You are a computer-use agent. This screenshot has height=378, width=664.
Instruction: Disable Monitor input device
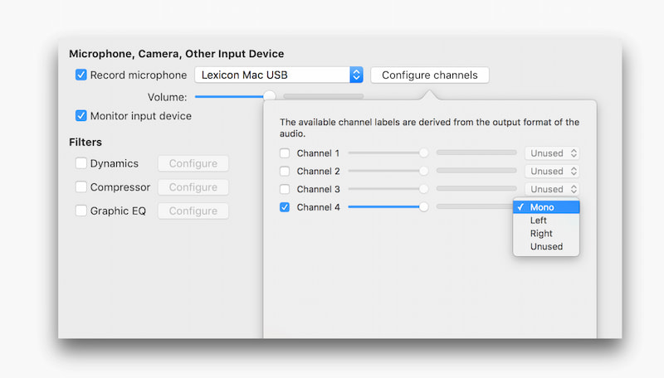click(81, 116)
